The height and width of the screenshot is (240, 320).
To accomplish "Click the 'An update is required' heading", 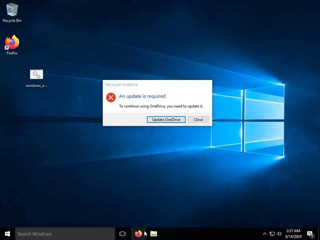I will click(x=142, y=96).
